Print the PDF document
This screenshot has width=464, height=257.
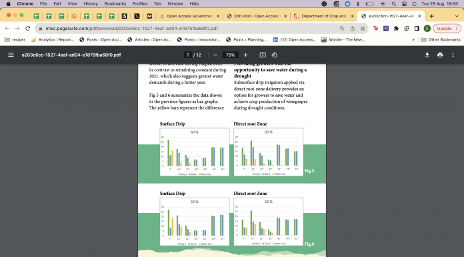pyautogui.click(x=440, y=55)
